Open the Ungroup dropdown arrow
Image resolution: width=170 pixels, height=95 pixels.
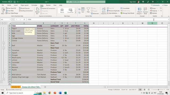[x=158, y=11]
